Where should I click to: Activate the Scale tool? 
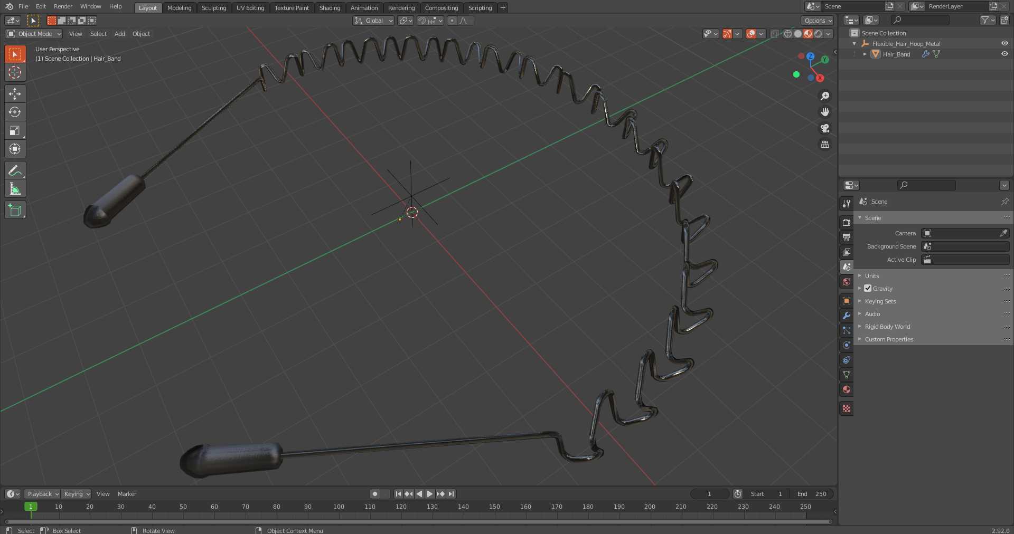[15, 130]
